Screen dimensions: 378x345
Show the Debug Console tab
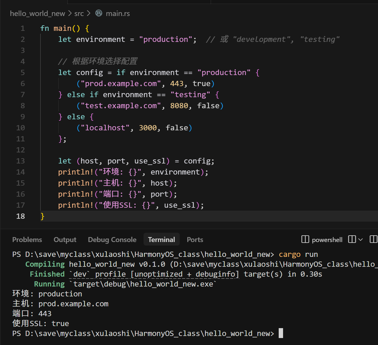[x=112, y=239]
